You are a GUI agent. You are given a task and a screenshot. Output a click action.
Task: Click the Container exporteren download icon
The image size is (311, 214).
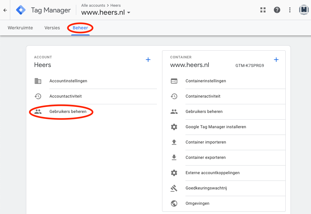coord(174,158)
